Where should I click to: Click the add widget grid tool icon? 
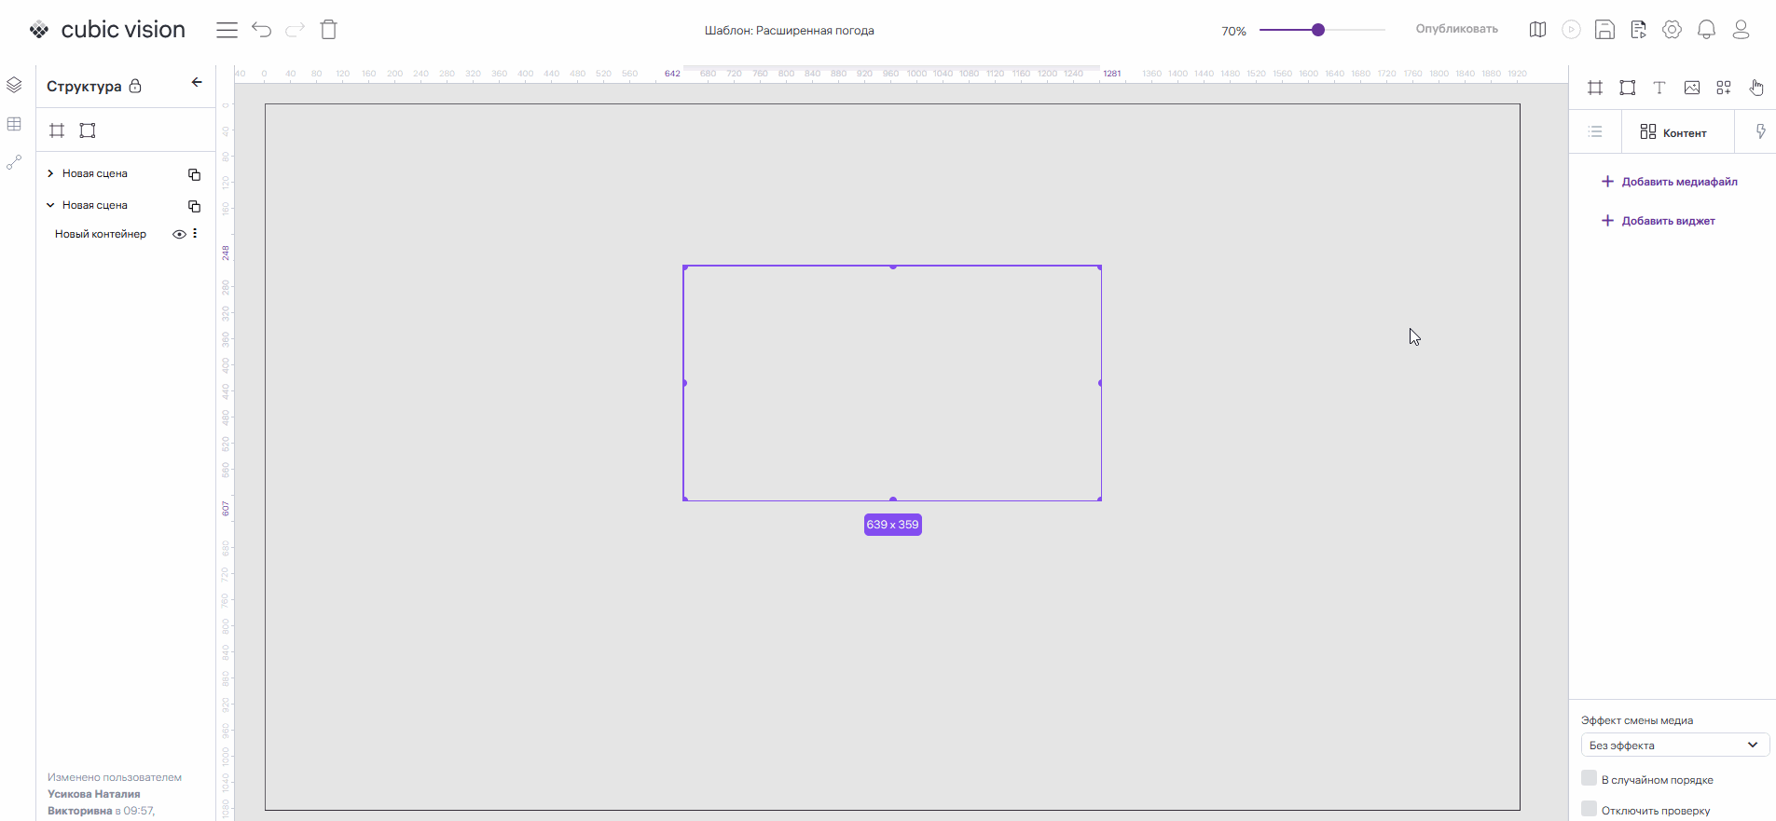pos(1724,88)
